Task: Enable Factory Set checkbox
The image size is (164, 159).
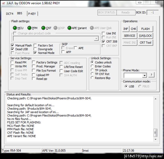Action: coord(35,45)
